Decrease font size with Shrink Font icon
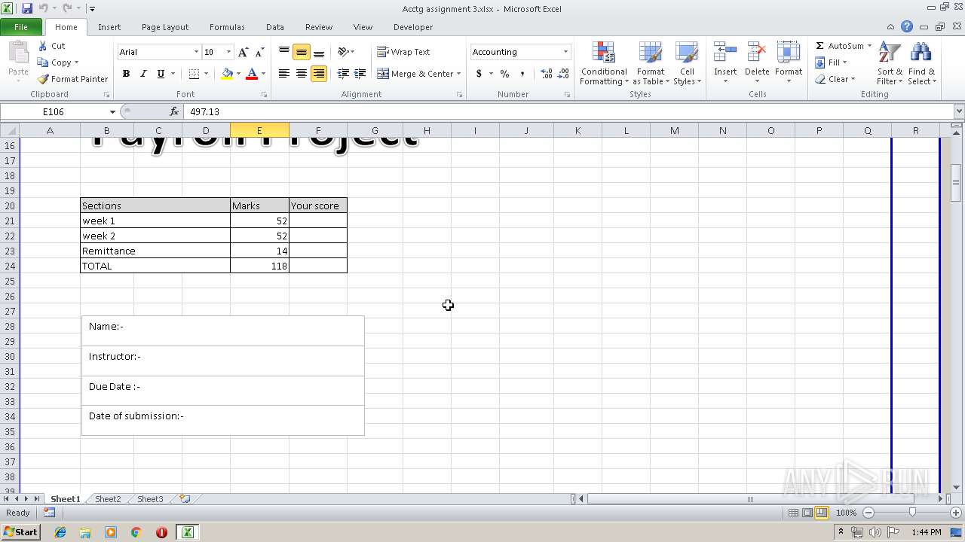This screenshot has height=542, width=965. tap(259, 52)
